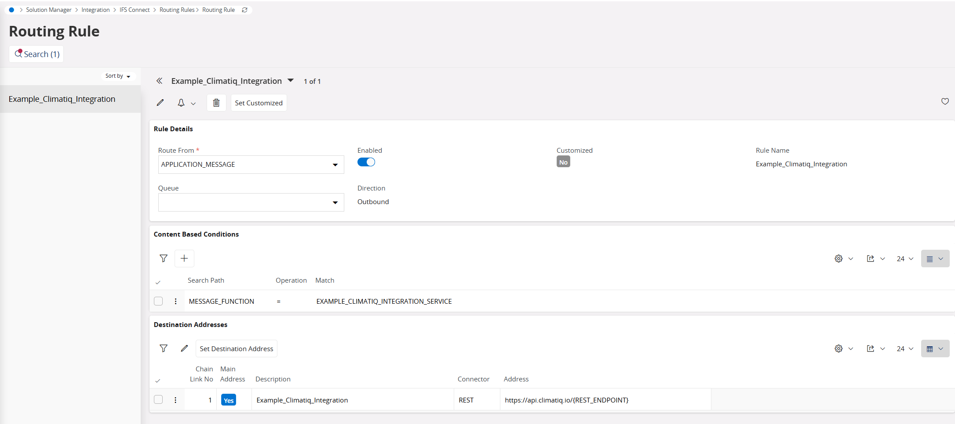Viewport: 955px width, 424px height.
Task: Open the edit pencil icon below the rule title
Action: tap(160, 102)
